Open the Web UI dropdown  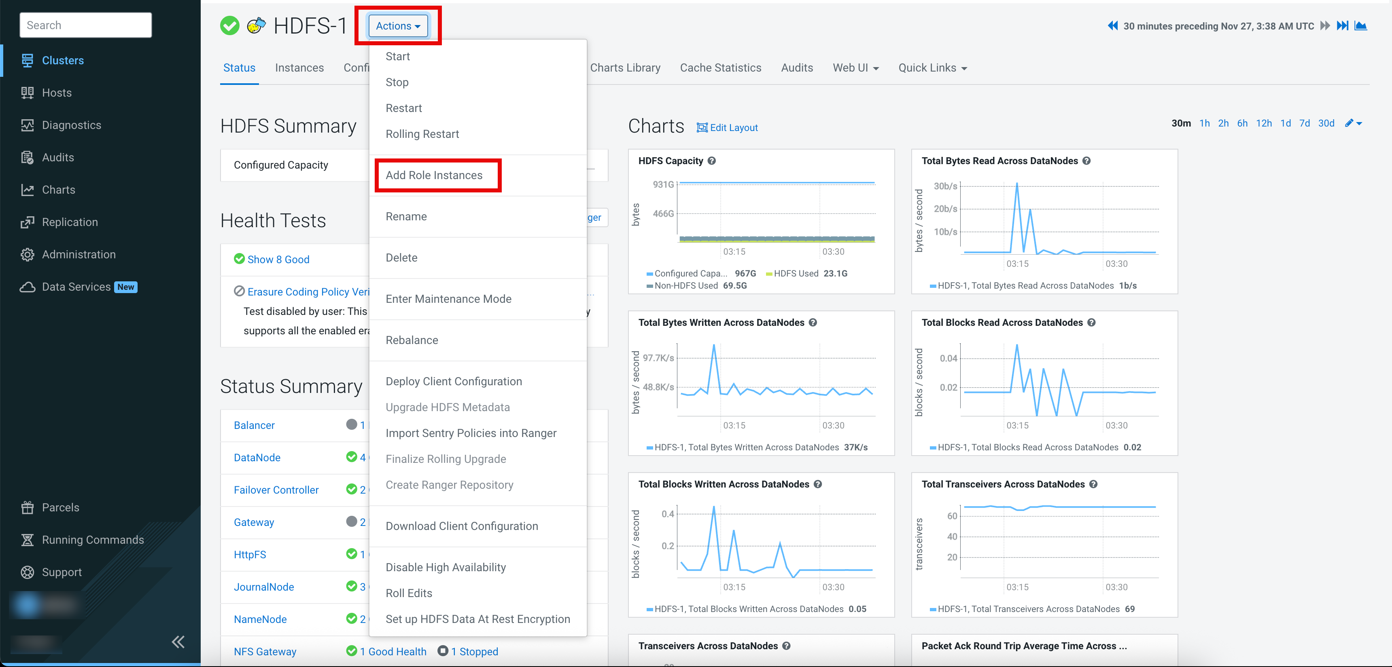click(x=855, y=68)
